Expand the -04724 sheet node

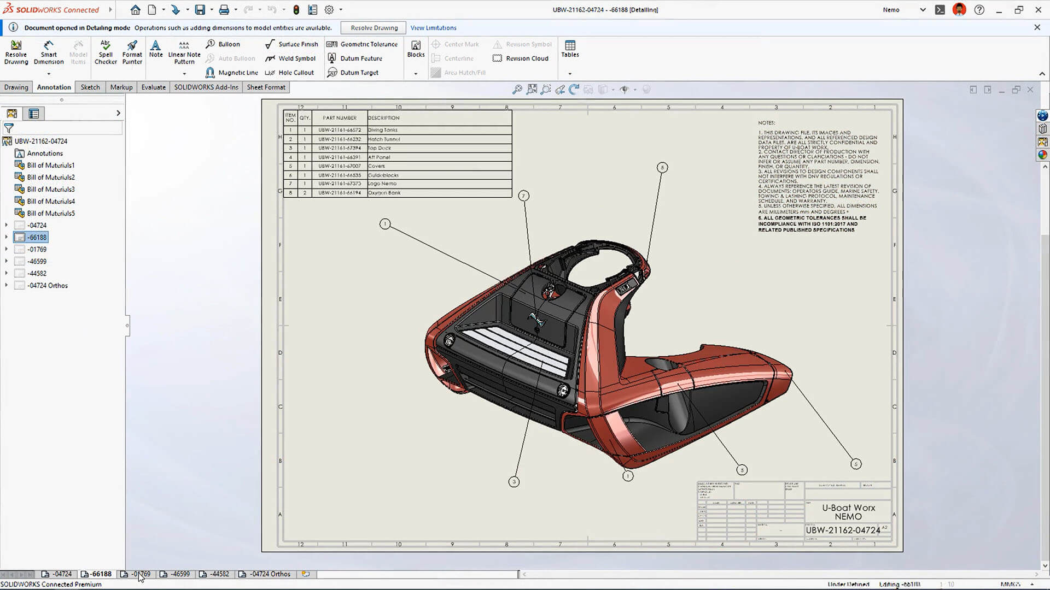[7, 225]
